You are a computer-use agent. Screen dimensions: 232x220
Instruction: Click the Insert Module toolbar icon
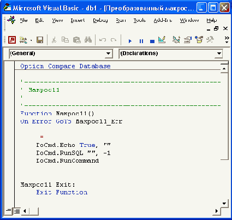(x=23, y=40)
